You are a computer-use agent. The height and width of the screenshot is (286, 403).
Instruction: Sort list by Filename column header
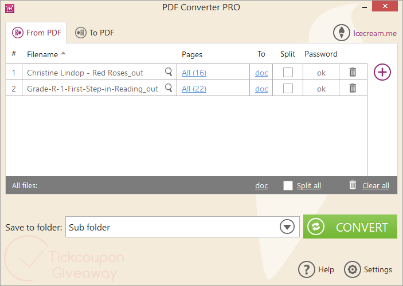[42, 54]
